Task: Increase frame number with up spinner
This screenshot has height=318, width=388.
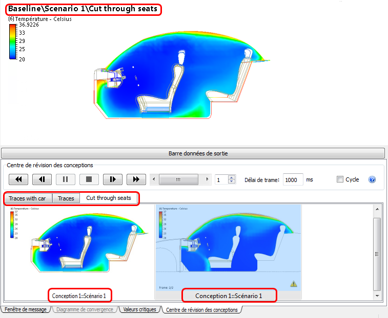Action: (232, 177)
